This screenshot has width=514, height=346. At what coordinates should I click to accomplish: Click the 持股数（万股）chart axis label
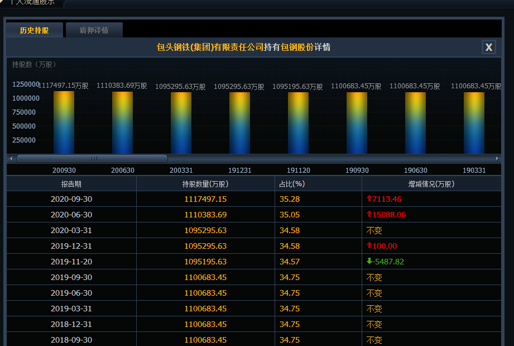click(x=35, y=65)
